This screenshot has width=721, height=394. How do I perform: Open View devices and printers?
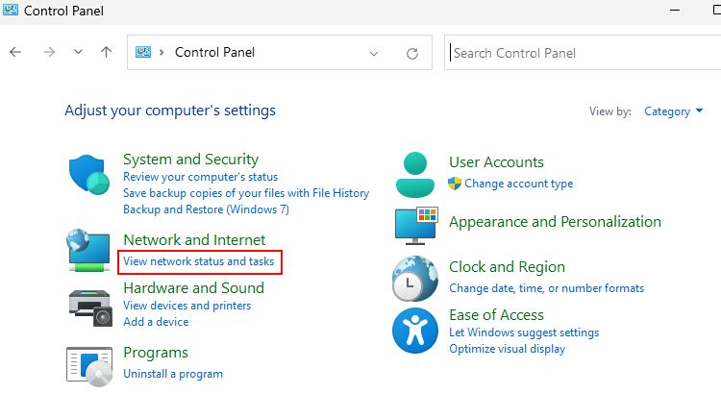click(187, 306)
